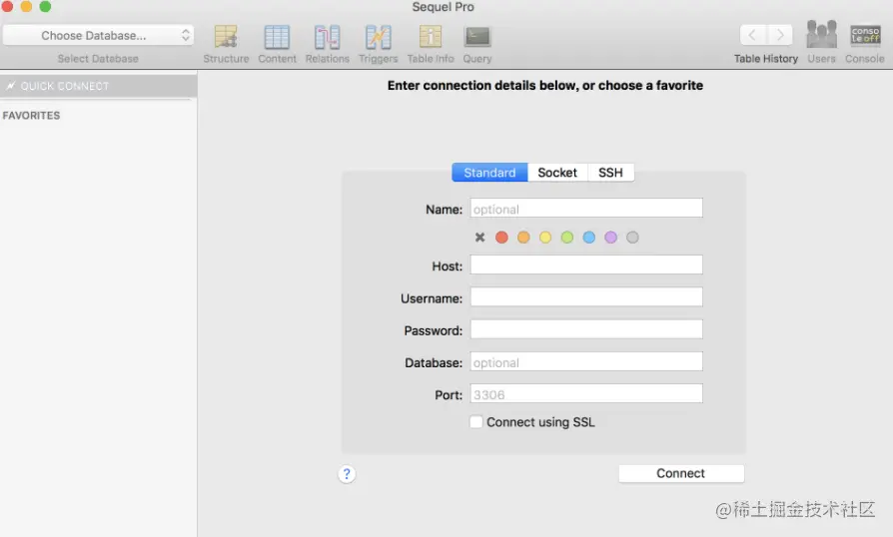Viewport: 893px width, 537px height.
Task: Pick the orange favorite color
Action: (x=523, y=238)
